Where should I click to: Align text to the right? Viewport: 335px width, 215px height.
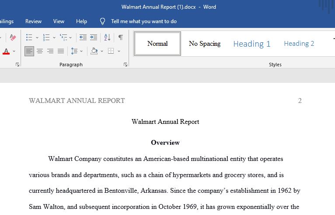click(50, 51)
